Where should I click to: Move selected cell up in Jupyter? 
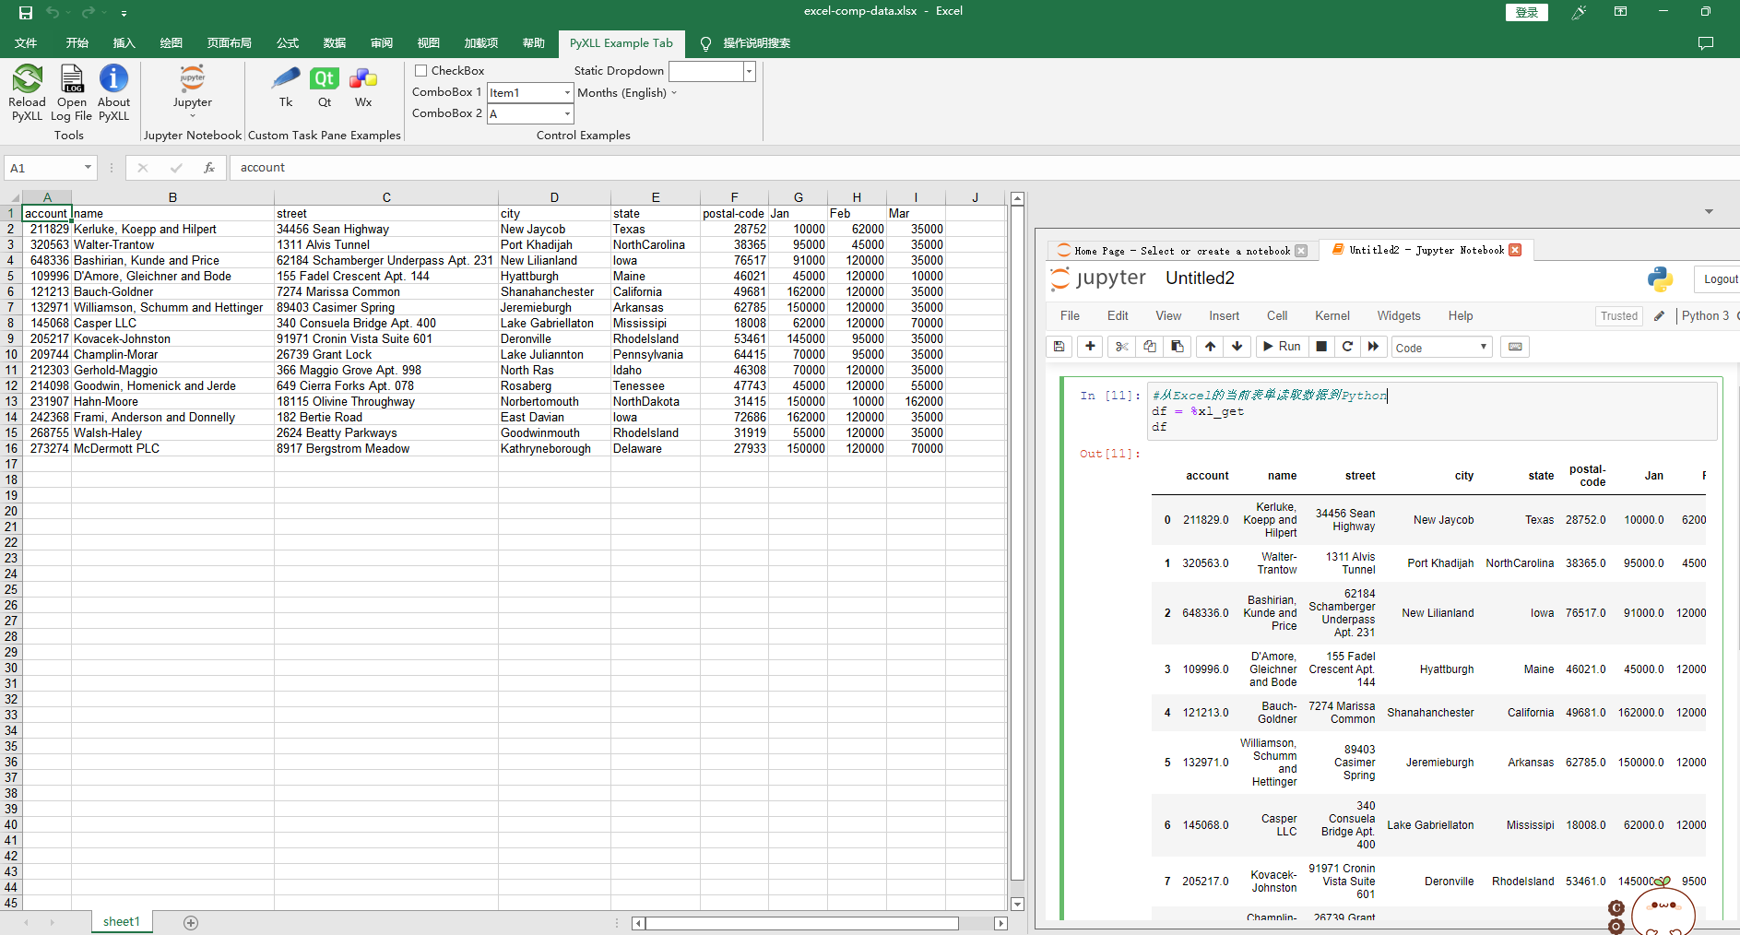1210,347
